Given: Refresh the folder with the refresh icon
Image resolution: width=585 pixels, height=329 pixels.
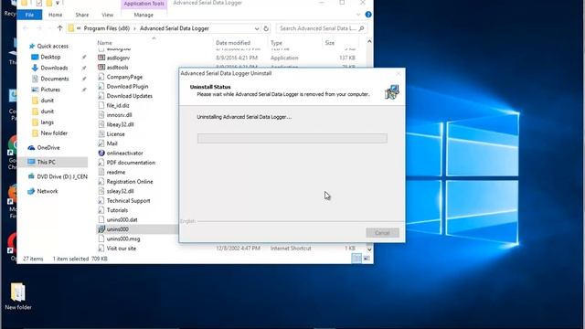Looking at the screenshot, I should coord(266,28).
